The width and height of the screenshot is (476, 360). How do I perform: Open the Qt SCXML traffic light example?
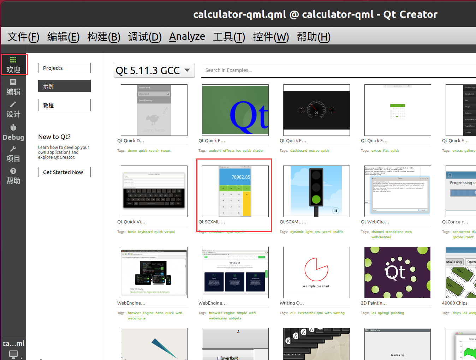click(316, 191)
